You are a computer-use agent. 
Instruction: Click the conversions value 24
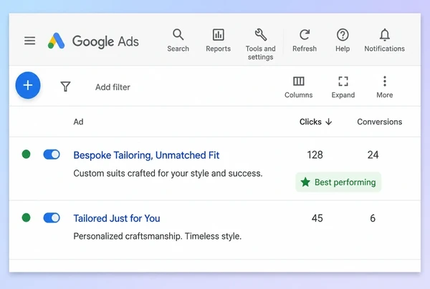pyautogui.click(x=373, y=155)
